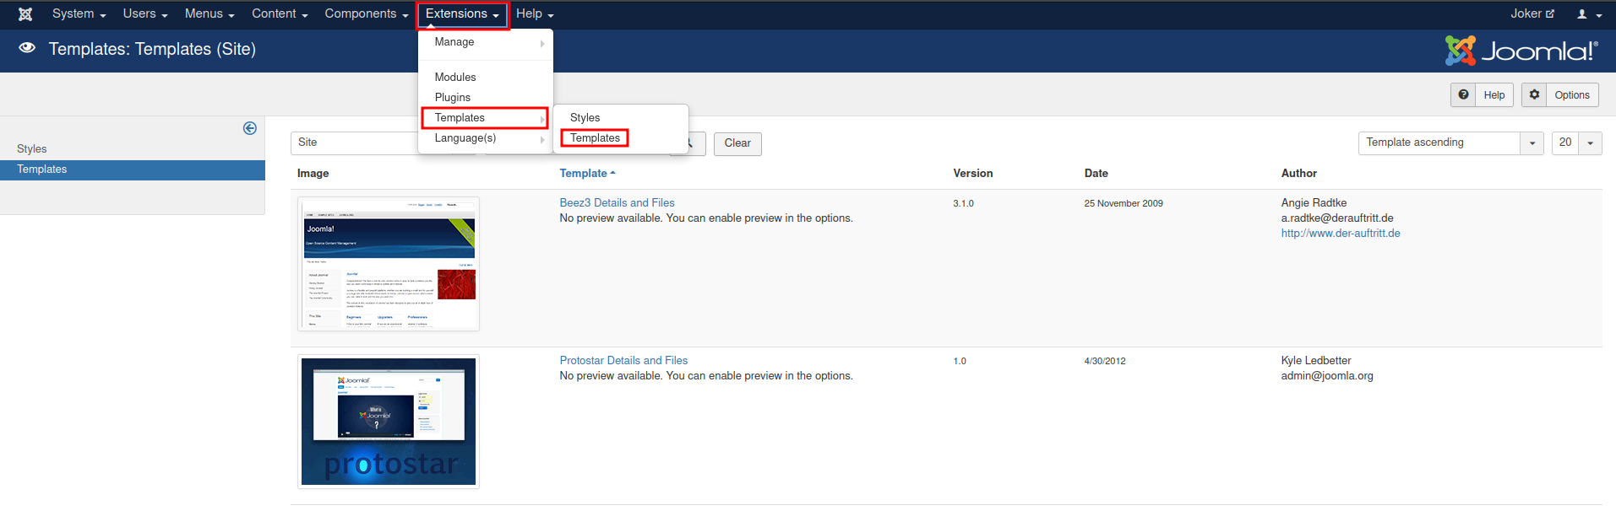Click the Beez3 template thumbnail
The height and width of the screenshot is (527, 1616).
[x=389, y=264]
